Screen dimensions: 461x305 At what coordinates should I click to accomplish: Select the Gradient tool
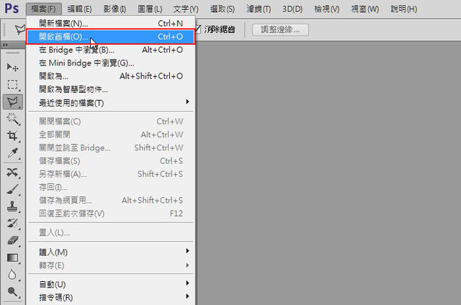click(12, 258)
